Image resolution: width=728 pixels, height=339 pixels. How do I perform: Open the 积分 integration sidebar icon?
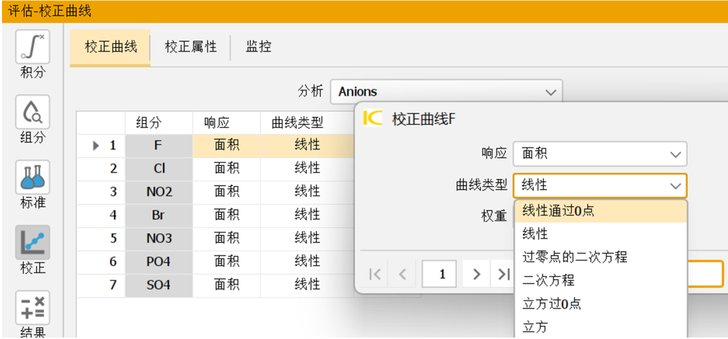32,47
